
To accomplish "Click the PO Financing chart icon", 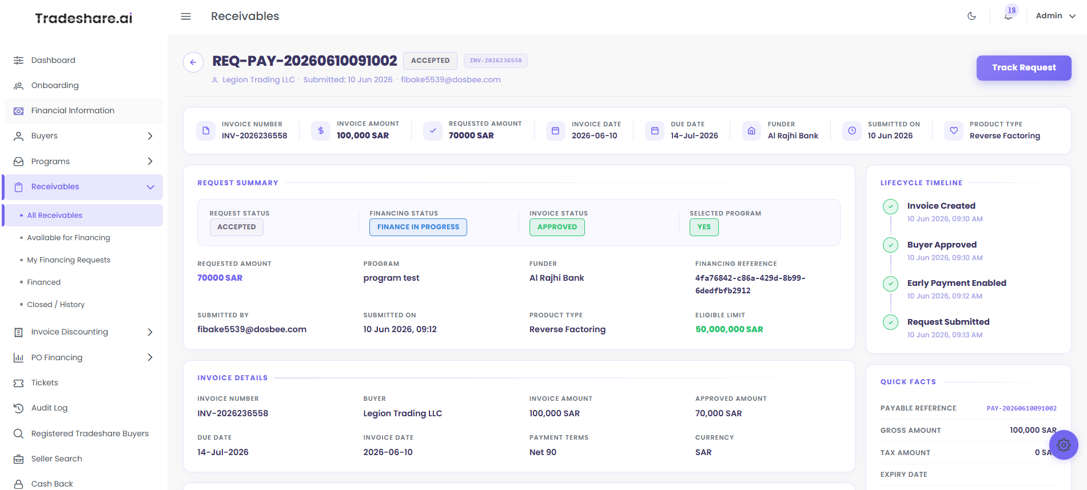I will (19, 358).
